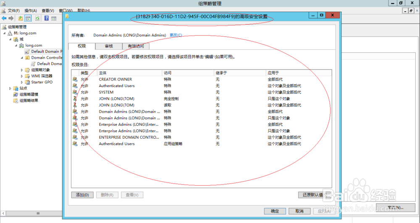
Task: Select the 读取 access cell for JOHN
Action: (168, 105)
